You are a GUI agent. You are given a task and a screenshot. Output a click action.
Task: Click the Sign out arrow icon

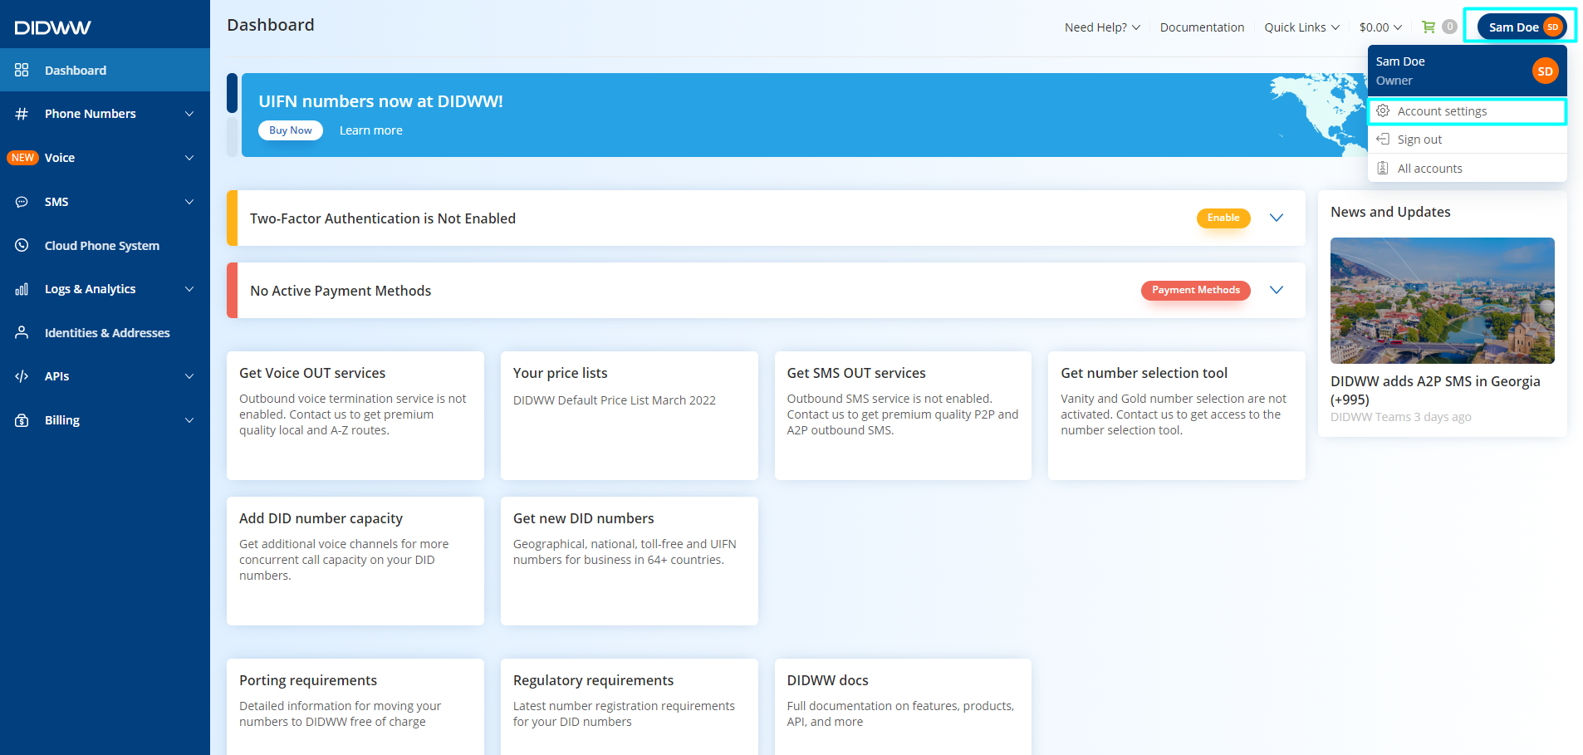point(1383,139)
